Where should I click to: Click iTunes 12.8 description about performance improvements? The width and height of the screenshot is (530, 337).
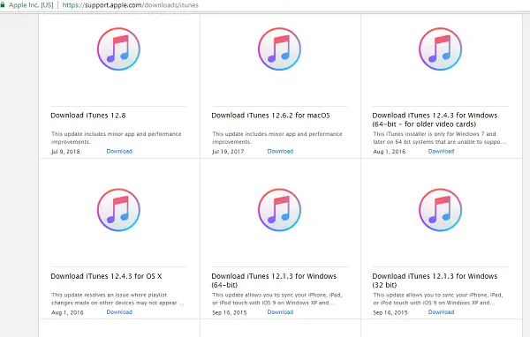(x=117, y=138)
